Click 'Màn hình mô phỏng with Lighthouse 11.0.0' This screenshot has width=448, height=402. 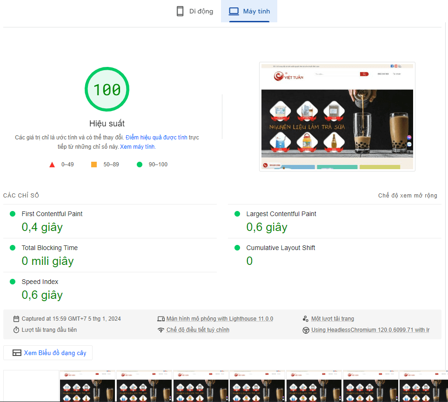click(x=220, y=319)
